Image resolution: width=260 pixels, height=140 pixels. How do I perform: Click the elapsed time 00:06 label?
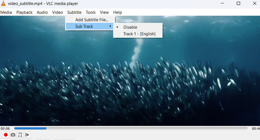pos(5,129)
